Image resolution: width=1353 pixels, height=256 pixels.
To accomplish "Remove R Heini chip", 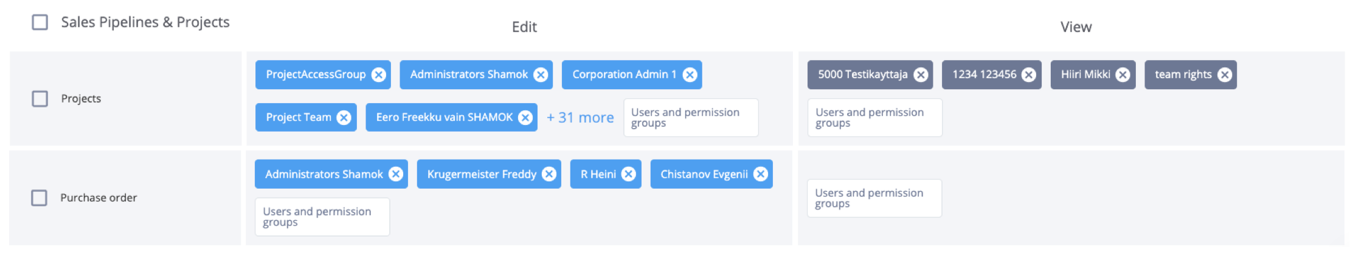I will (x=629, y=174).
